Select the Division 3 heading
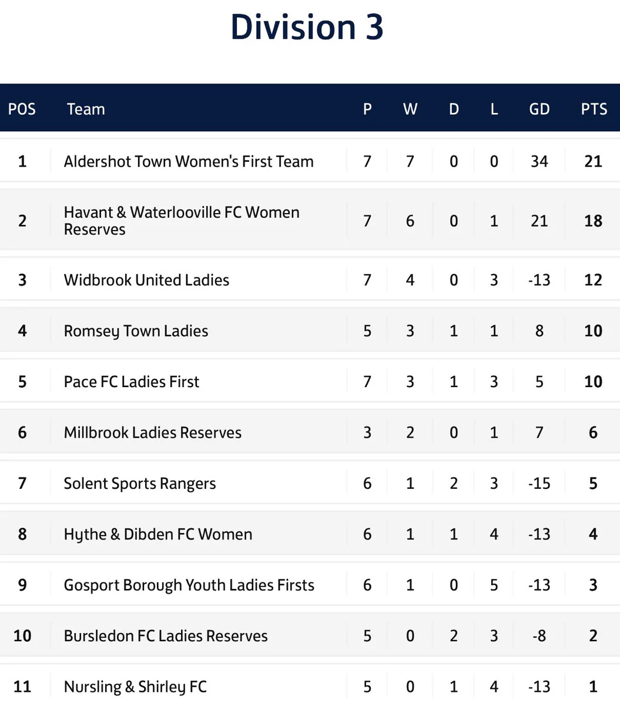This screenshot has width=620, height=706. click(307, 27)
